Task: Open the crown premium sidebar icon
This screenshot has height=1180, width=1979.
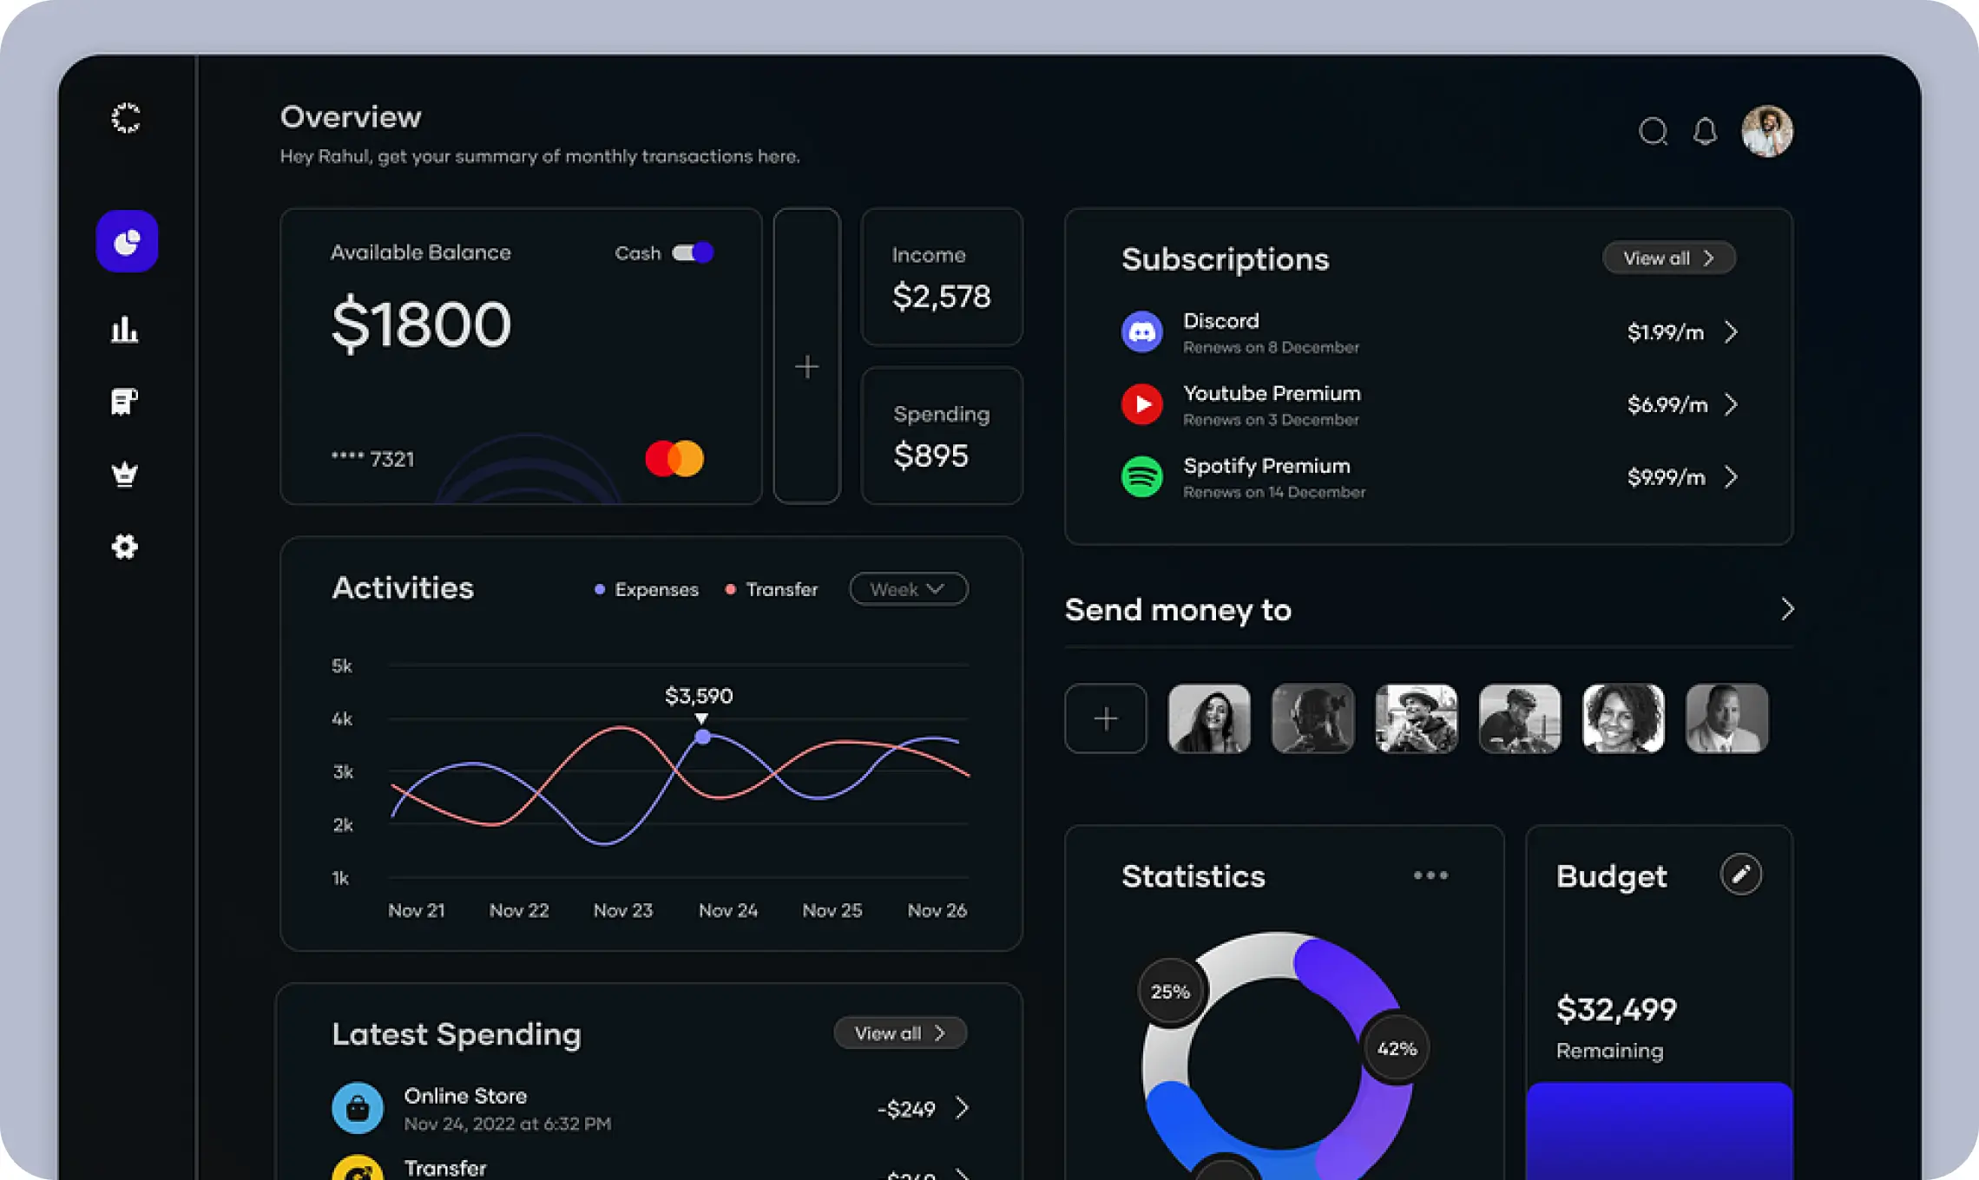Action: (125, 474)
